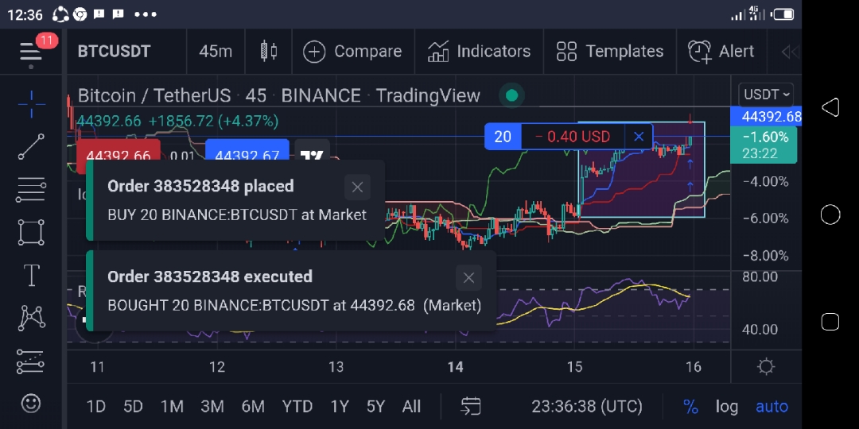Select the 1Y date range
The height and width of the screenshot is (429, 859).
[x=340, y=407]
